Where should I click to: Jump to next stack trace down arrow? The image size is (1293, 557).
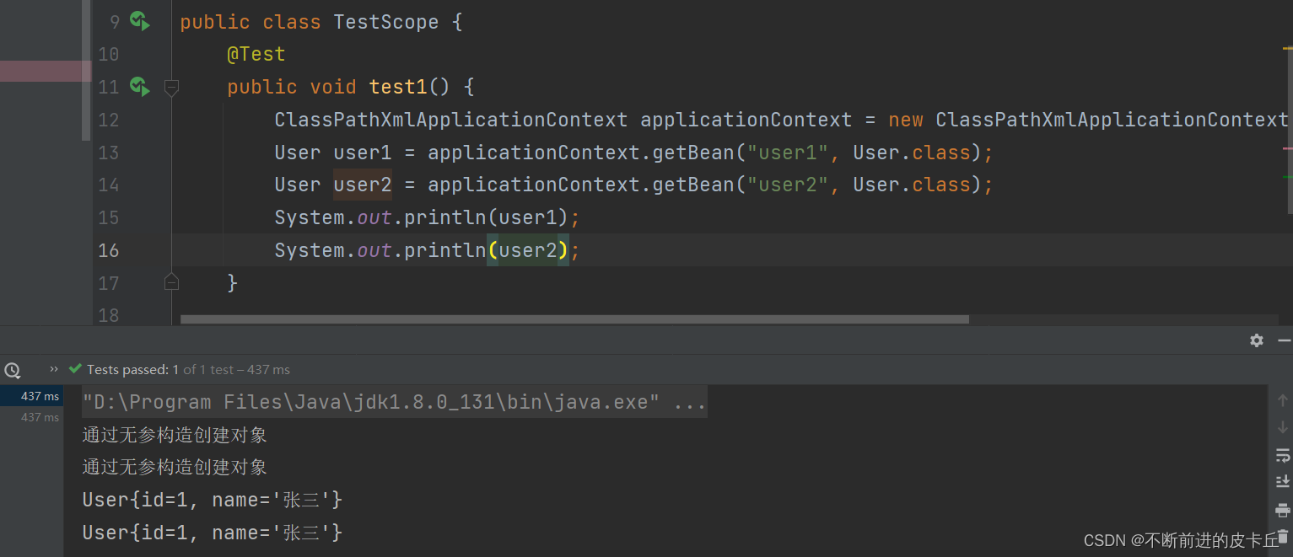[x=1283, y=427]
